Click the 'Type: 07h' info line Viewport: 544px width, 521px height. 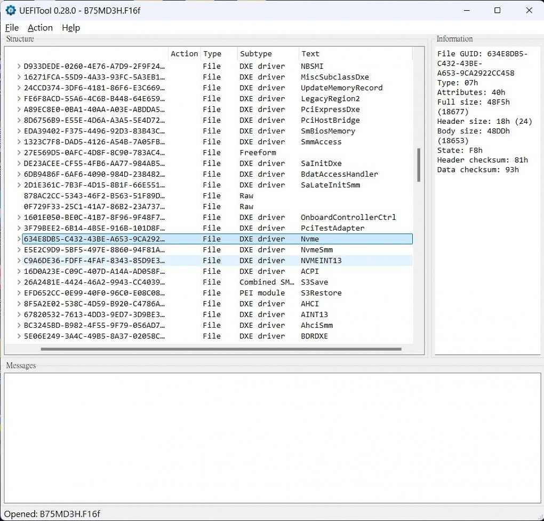click(x=457, y=83)
